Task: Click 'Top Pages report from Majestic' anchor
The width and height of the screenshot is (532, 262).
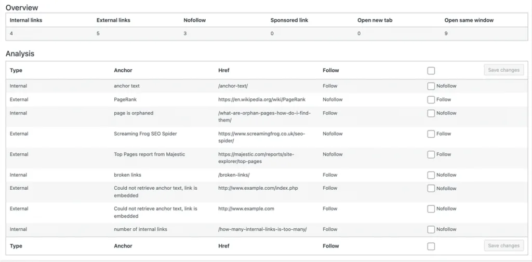Action: 149,154
